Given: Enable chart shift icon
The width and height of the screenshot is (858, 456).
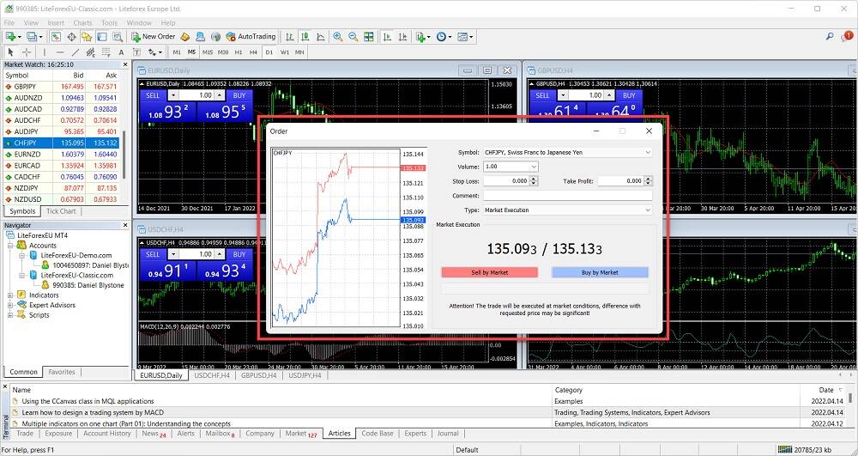Looking at the screenshot, I should tap(402, 37).
